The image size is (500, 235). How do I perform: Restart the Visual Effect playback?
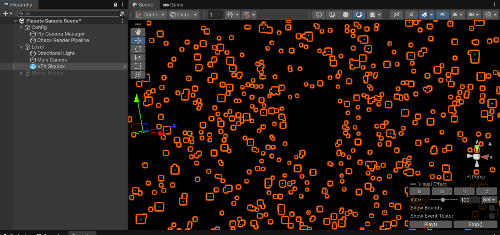[x=486, y=191]
